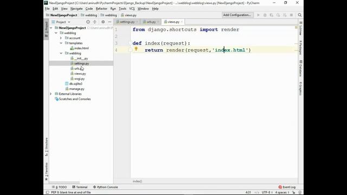Close the settings.py editor tab
This screenshot has width=347, height=195.
(x=137, y=22)
